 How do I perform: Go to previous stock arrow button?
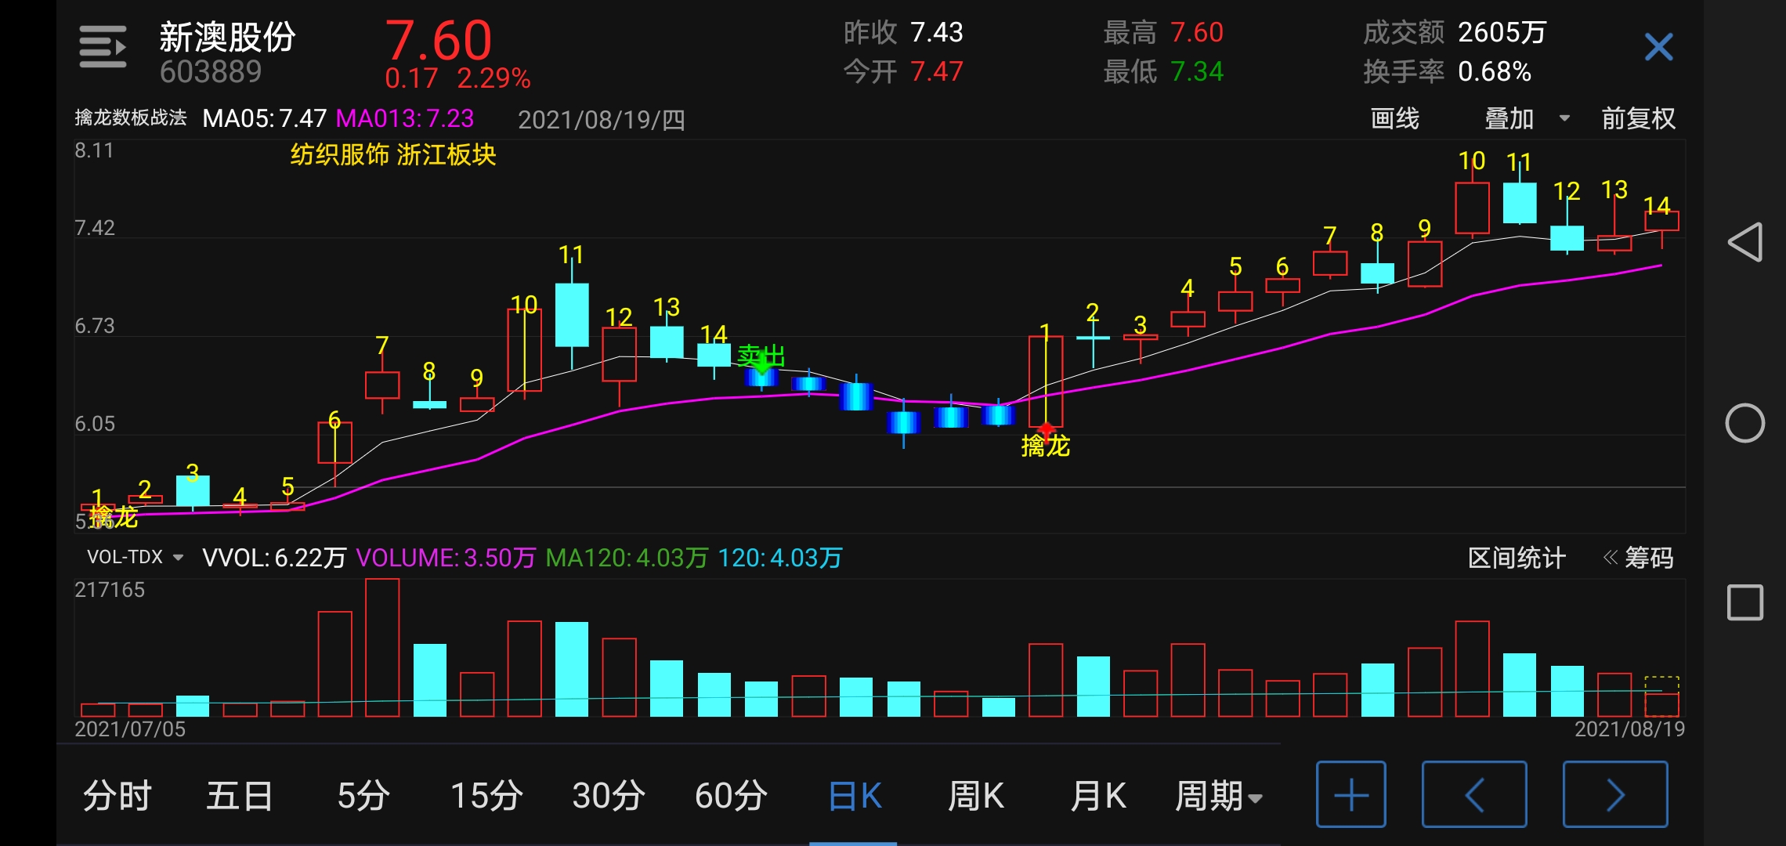coord(1473,794)
